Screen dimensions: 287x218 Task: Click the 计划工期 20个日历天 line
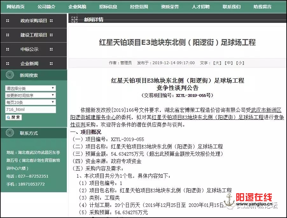[151, 205]
